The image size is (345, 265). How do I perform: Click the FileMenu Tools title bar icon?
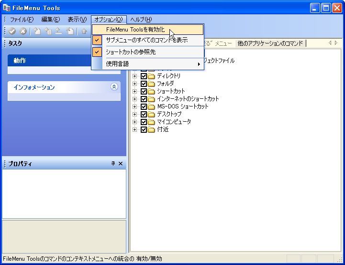tap(7, 8)
